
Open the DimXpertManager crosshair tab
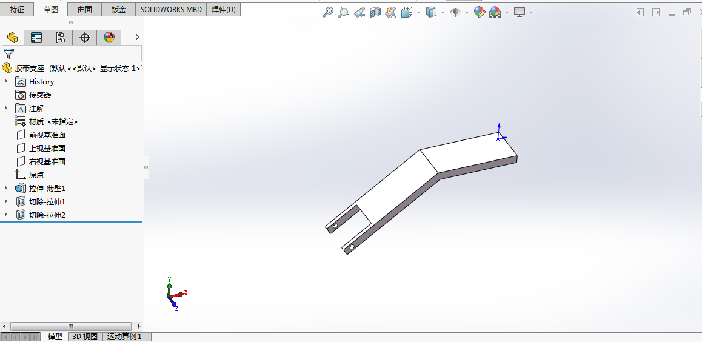pyautogui.click(x=85, y=38)
